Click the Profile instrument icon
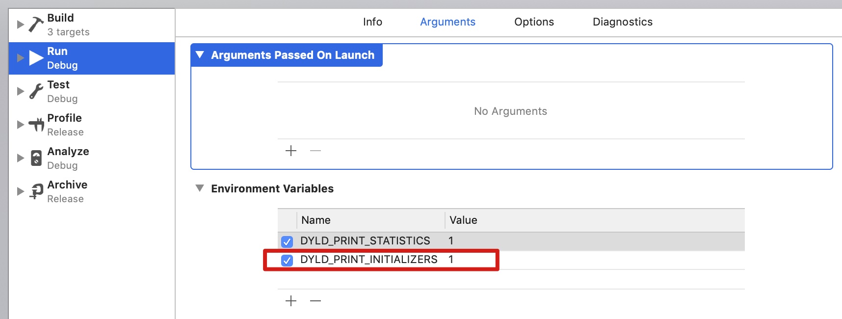 36,125
